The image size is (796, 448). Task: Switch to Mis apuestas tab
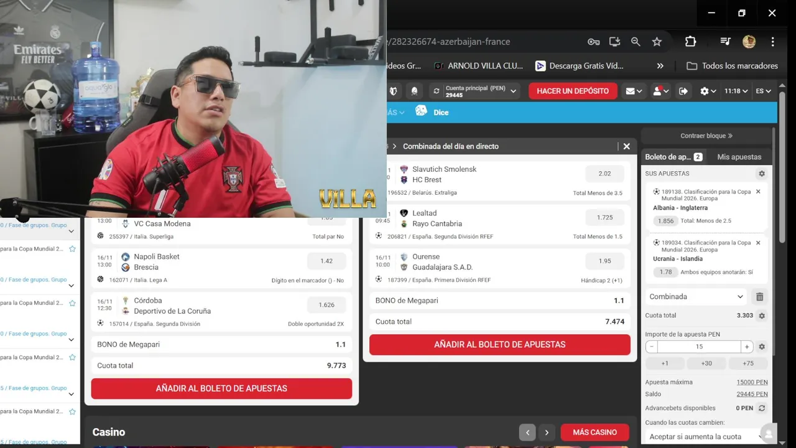pyautogui.click(x=739, y=157)
